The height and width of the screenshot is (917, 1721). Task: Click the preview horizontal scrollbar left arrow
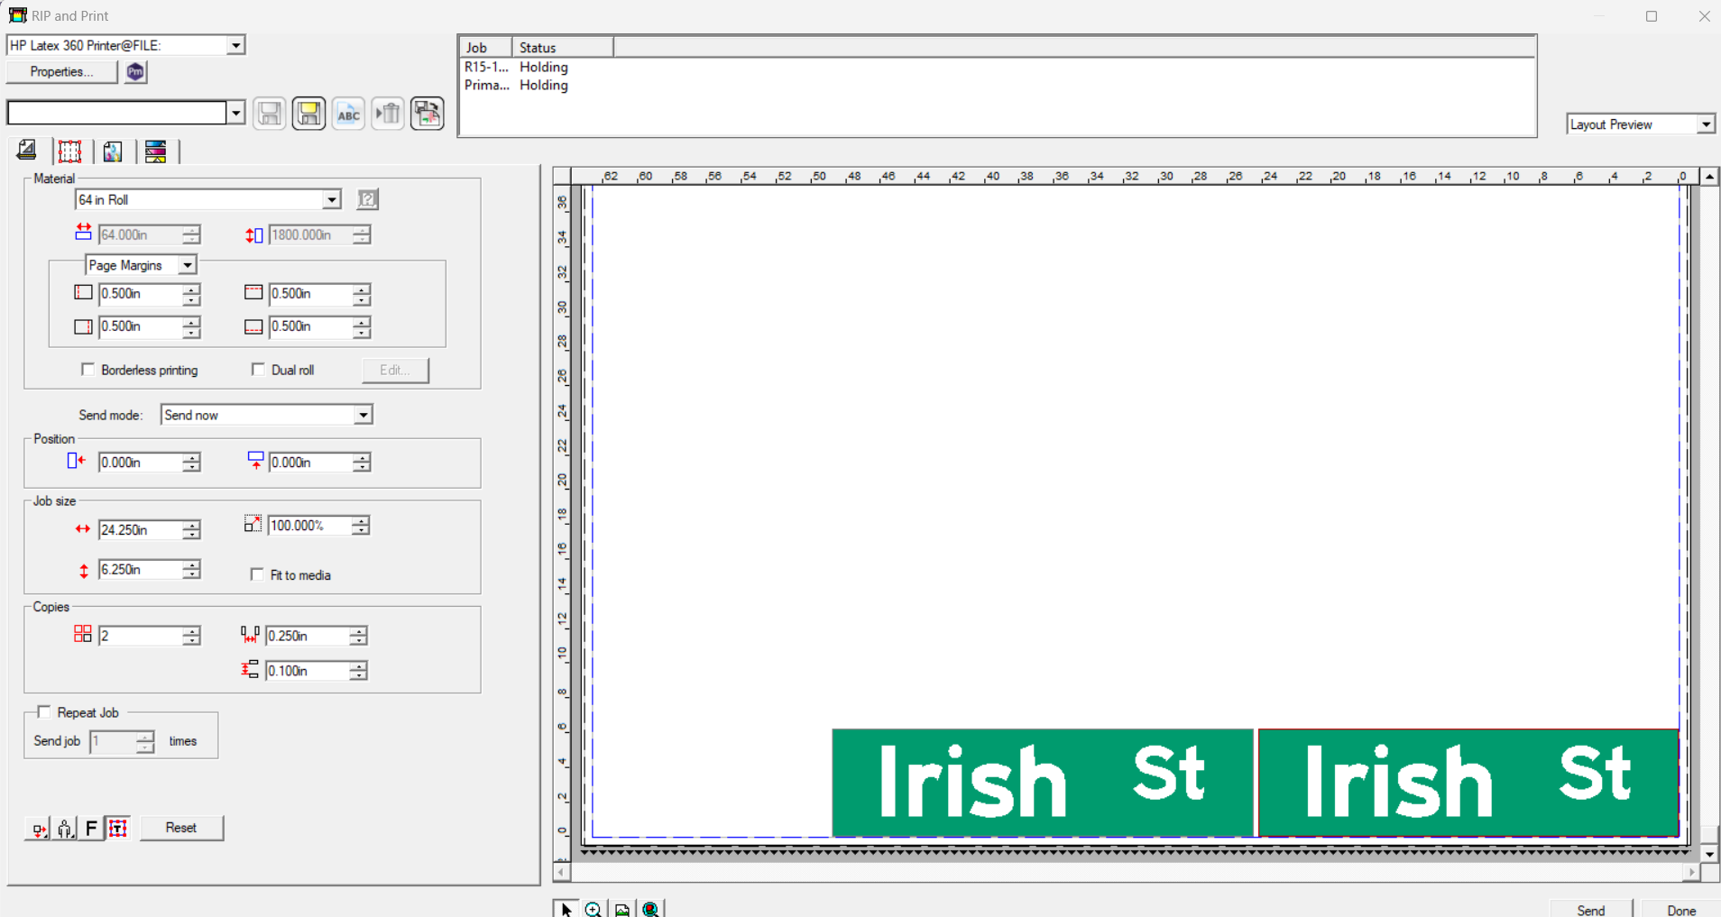[561, 872]
